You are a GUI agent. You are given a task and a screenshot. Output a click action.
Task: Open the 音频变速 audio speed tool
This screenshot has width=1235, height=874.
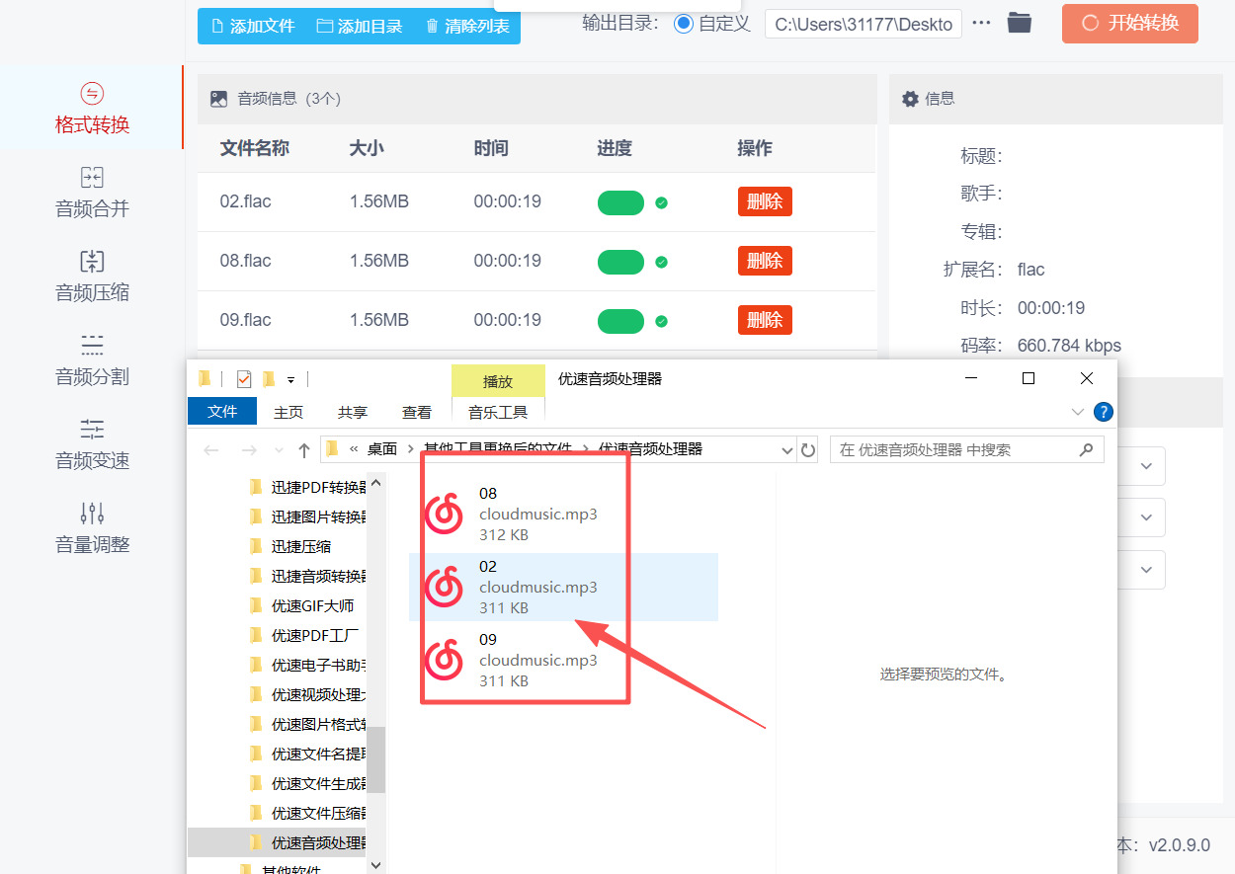[92, 444]
